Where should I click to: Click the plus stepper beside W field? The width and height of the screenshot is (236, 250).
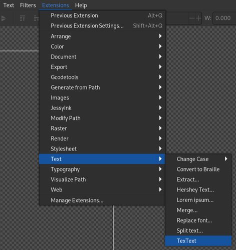[198, 18]
